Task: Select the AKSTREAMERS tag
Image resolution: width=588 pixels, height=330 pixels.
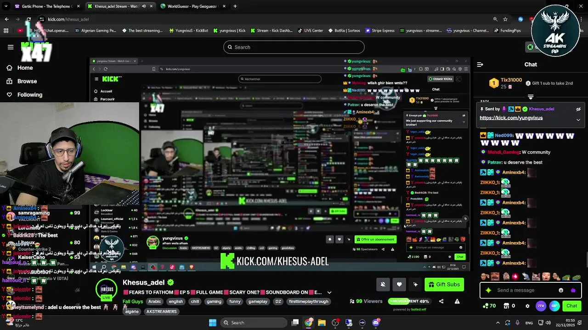Action: [x=161, y=312]
